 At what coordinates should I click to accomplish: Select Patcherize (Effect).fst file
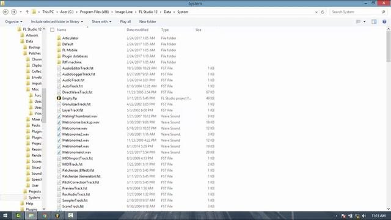pyautogui.click(x=78, y=170)
